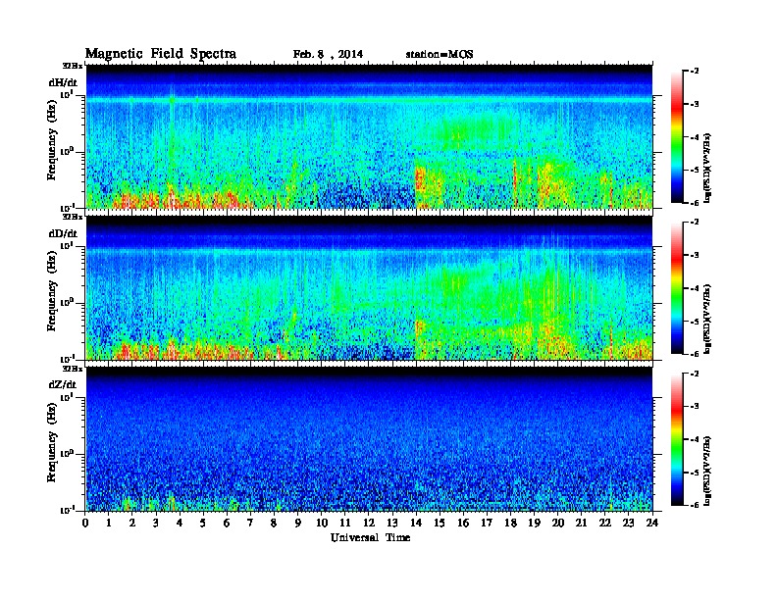
Task: Click the hour 3 tick label
Action: click(156, 523)
